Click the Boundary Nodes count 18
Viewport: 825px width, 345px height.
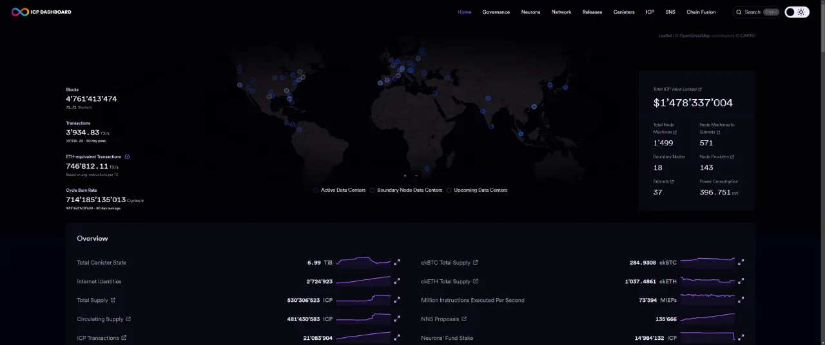pyautogui.click(x=658, y=167)
